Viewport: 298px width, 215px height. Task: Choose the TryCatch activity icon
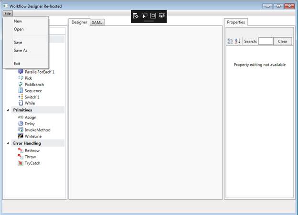click(x=21, y=163)
